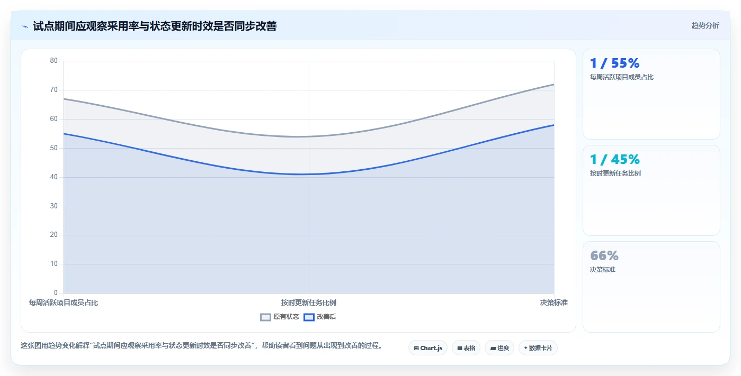This screenshot has width=741, height=376.
Task: Click the 66% value in 决策标准 card
Action: [x=604, y=256]
